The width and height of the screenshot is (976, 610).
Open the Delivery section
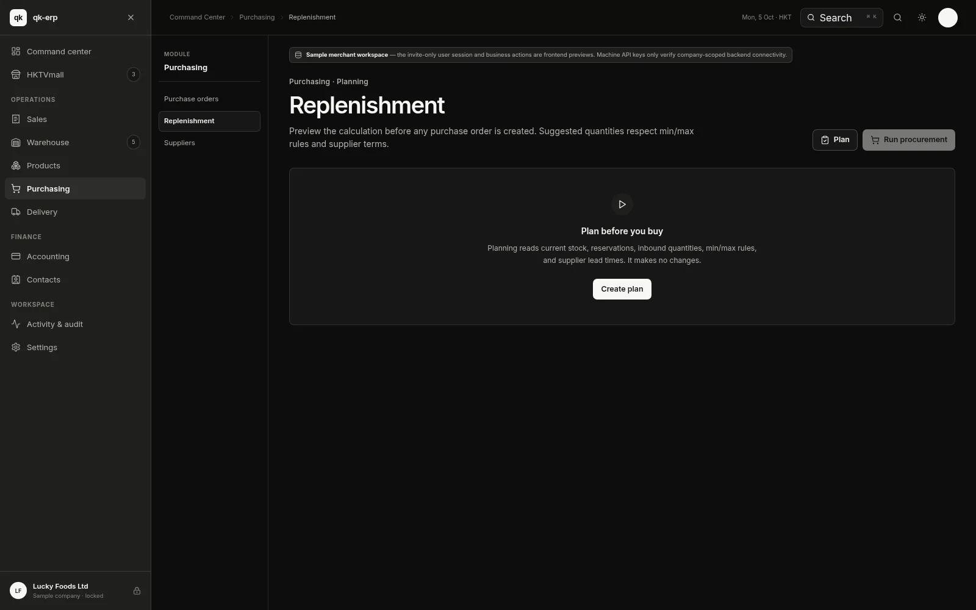pos(75,212)
